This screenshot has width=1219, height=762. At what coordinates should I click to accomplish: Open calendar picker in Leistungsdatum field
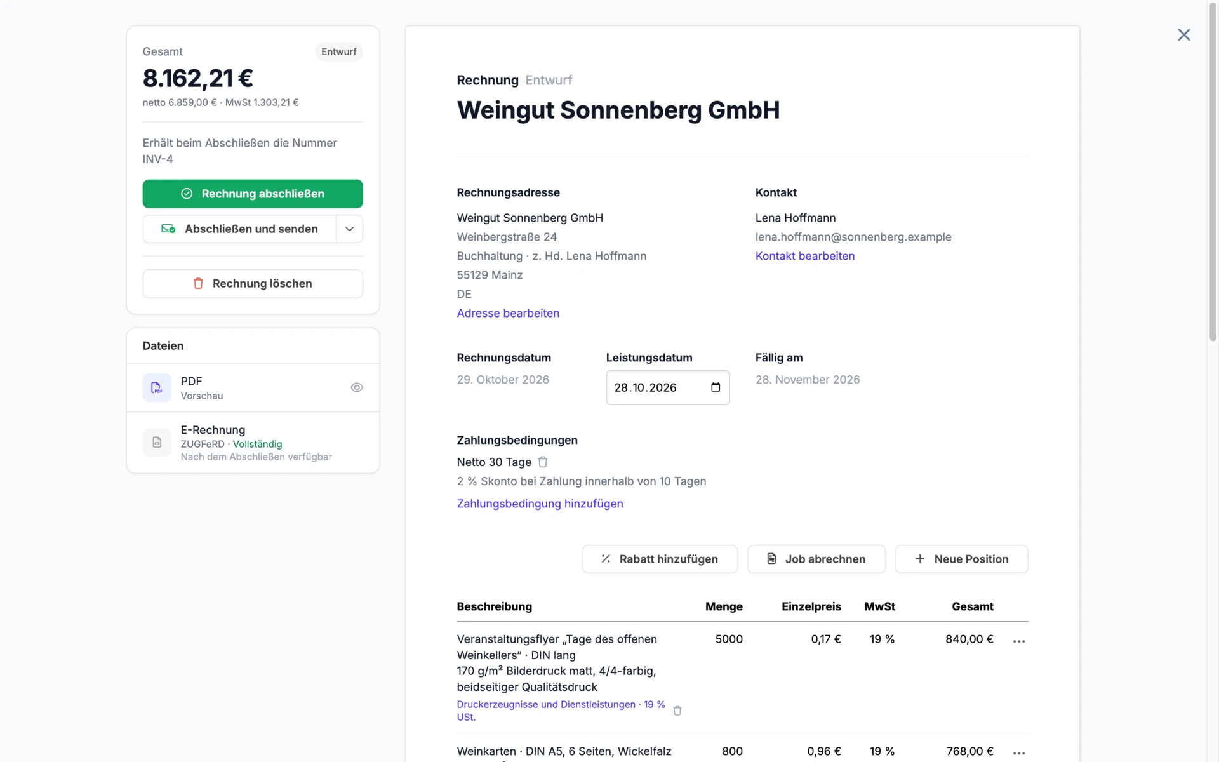tap(716, 387)
